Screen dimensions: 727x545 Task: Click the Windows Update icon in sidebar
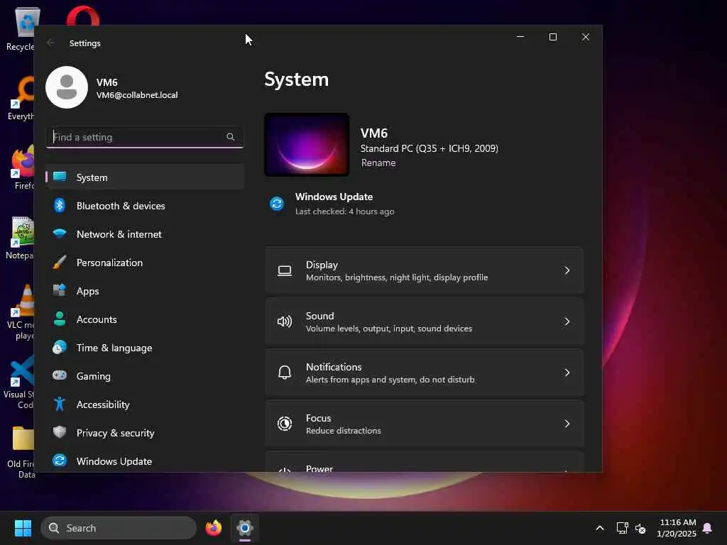[x=60, y=461]
